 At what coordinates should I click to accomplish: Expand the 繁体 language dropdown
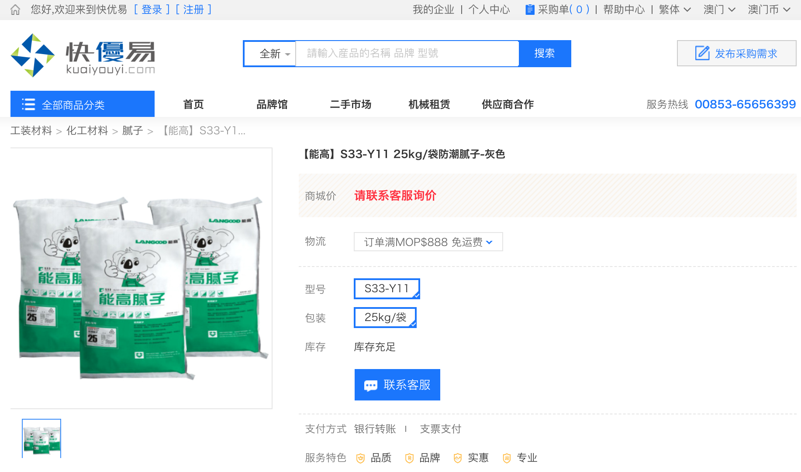[674, 9]
